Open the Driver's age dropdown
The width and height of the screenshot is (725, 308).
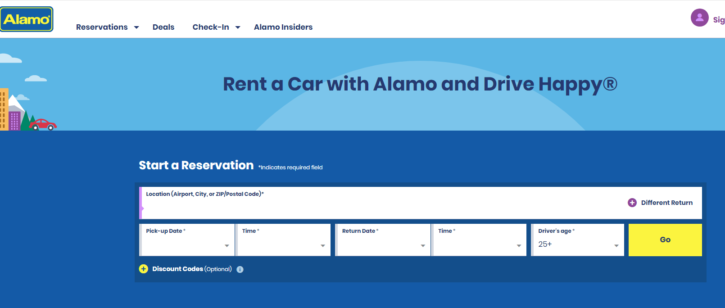(578, 240)
